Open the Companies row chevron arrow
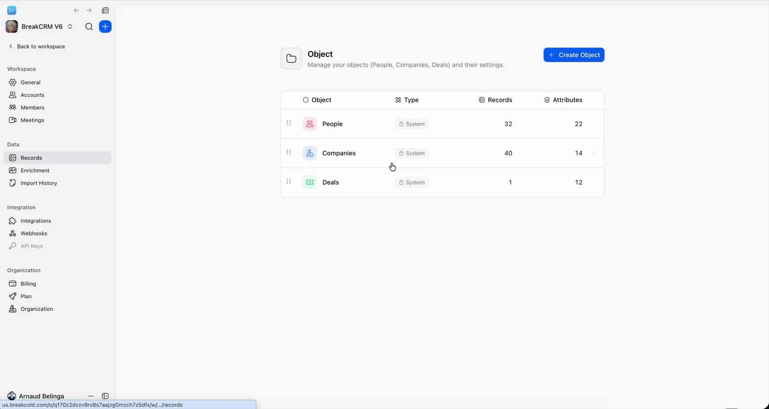 (x=594, y=153)
